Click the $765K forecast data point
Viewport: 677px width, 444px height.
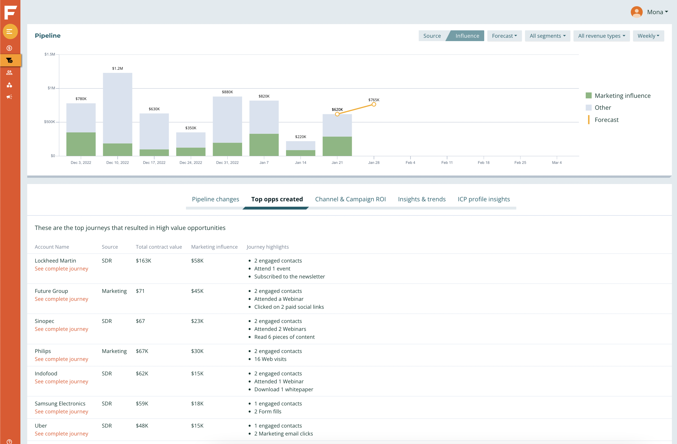(x=374, y=104)
